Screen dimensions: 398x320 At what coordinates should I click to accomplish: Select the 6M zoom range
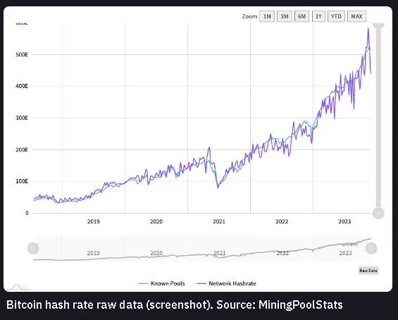(x=301, y=16)
